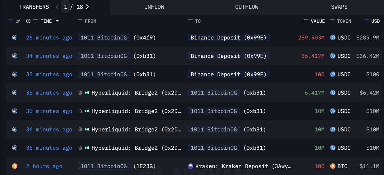
Task: Go to next transfers page
Action: (x=87, y=7)
